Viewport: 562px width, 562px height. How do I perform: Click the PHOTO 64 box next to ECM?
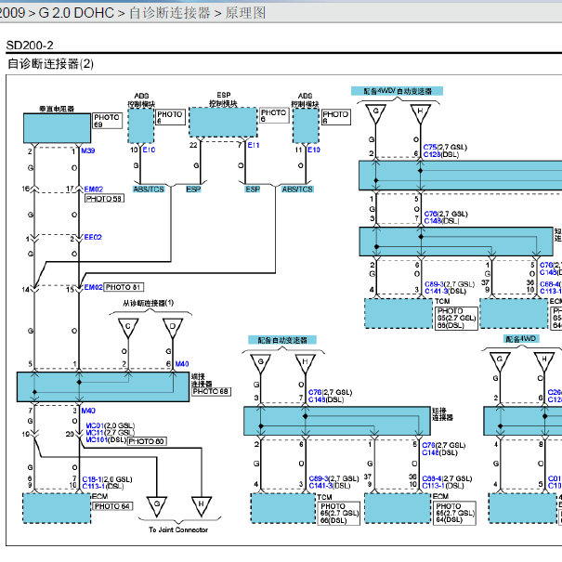(112, 506)
